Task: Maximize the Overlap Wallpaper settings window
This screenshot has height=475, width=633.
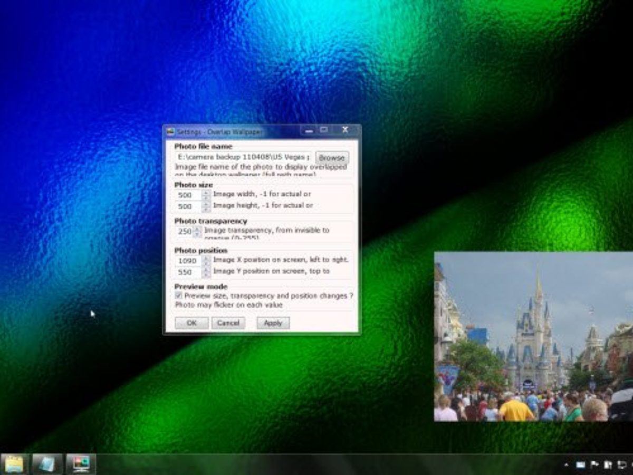Action: tap(324, 130)
